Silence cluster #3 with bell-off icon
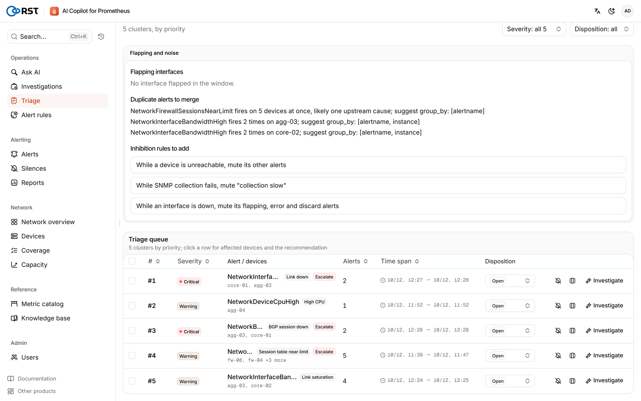The height and width of the screenshot is (401, 641). (558, 330)
